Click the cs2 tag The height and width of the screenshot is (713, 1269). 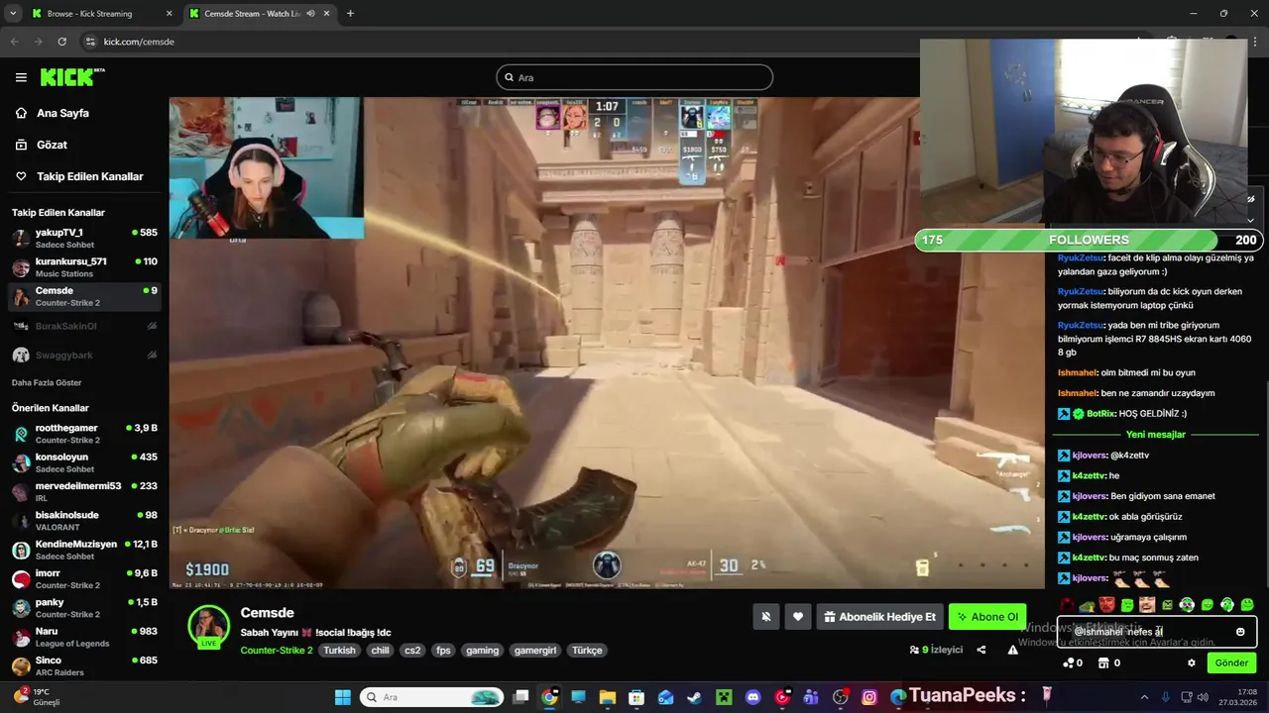pos(412,651)
